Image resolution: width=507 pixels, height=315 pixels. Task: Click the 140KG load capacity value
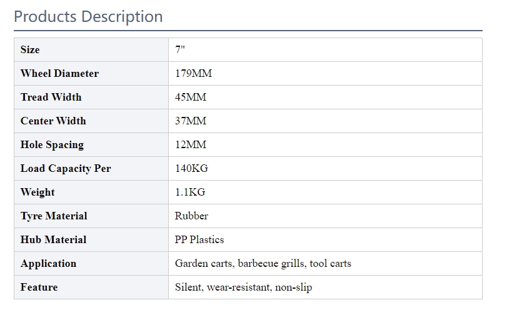[x=191, y=169]
